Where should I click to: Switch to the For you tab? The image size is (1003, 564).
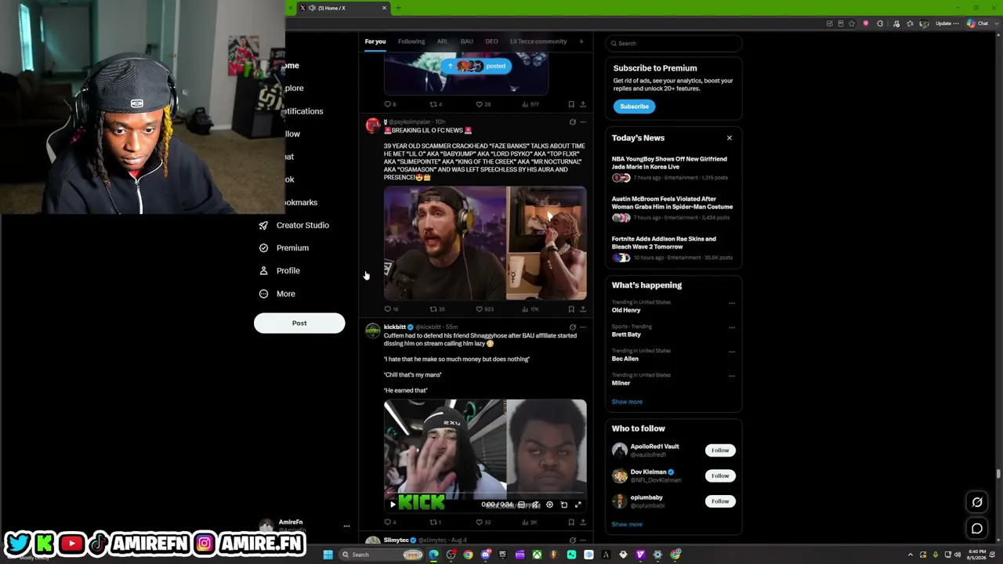375,42
